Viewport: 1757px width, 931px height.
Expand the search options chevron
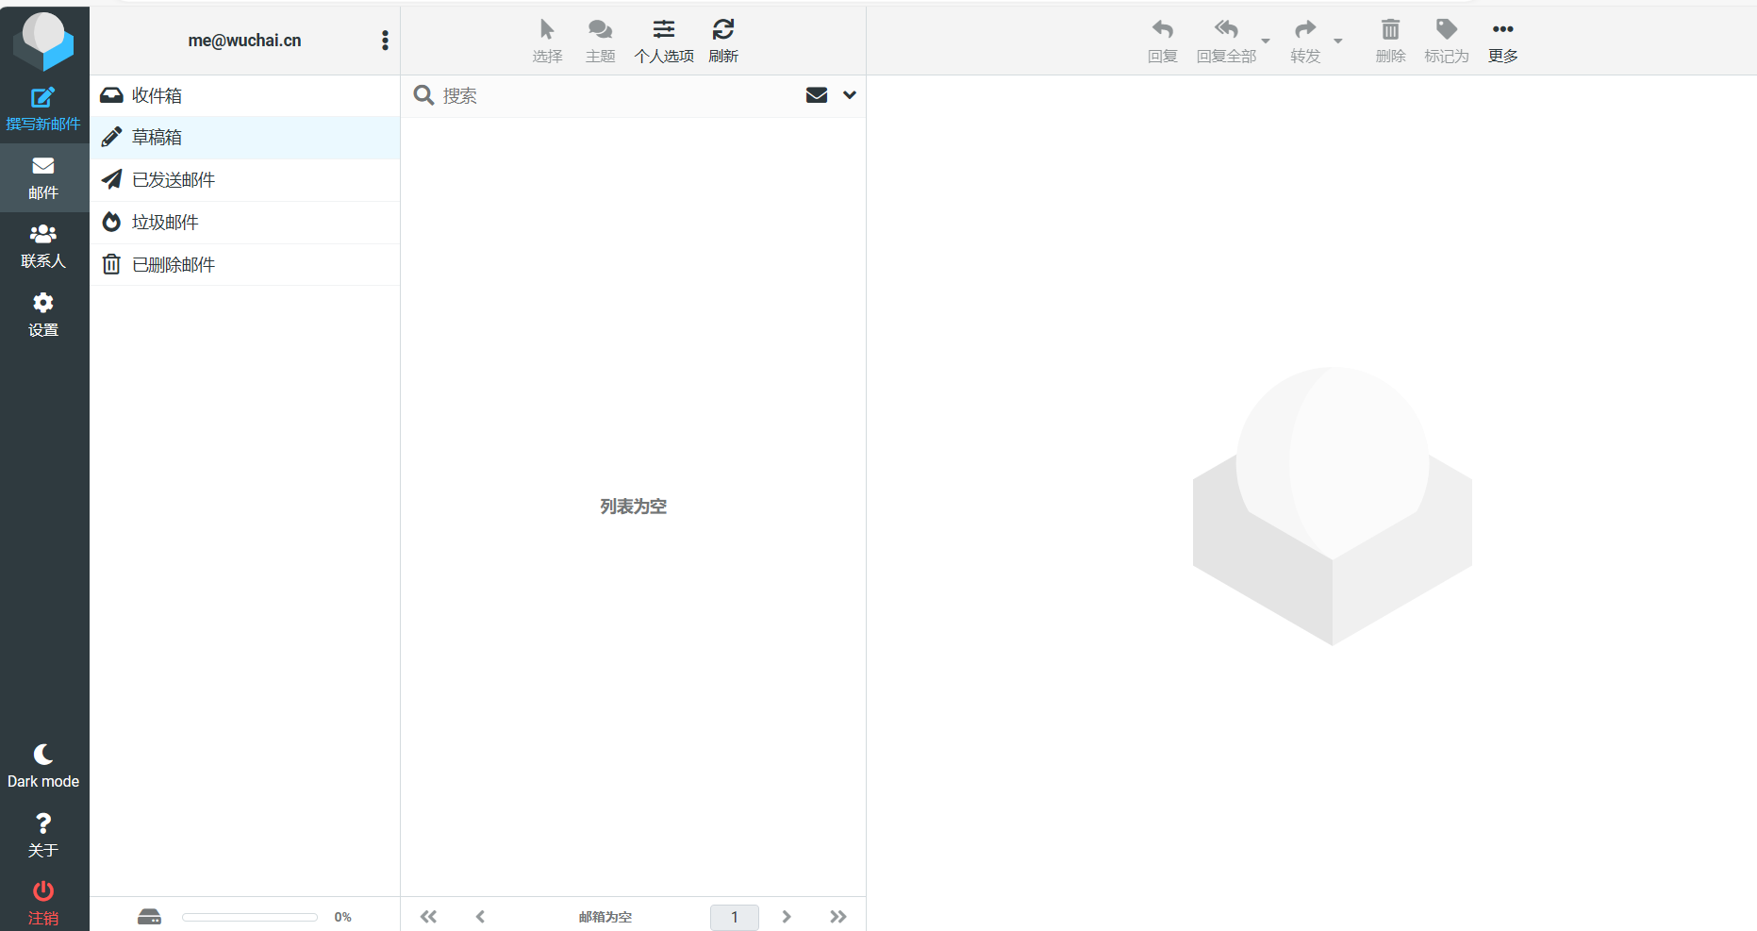pyautogui.click(x=850, y=95)
